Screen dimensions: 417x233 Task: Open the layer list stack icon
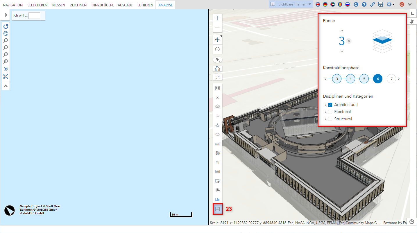pyautogui.click(x=217, y=107)
